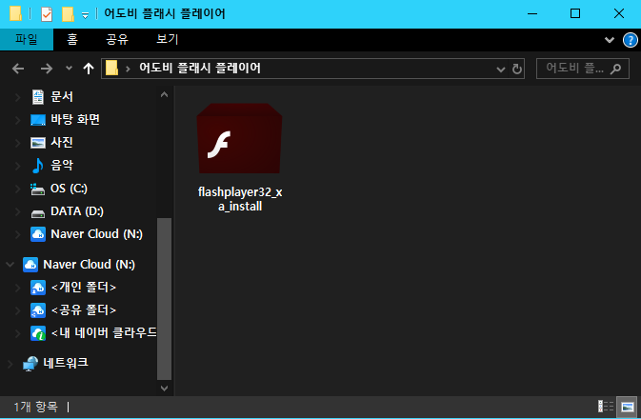Open <내 네이버 클라우드 item
Image resolution: width=641 pixels, height=419 pixels.
tap(104, 332)
